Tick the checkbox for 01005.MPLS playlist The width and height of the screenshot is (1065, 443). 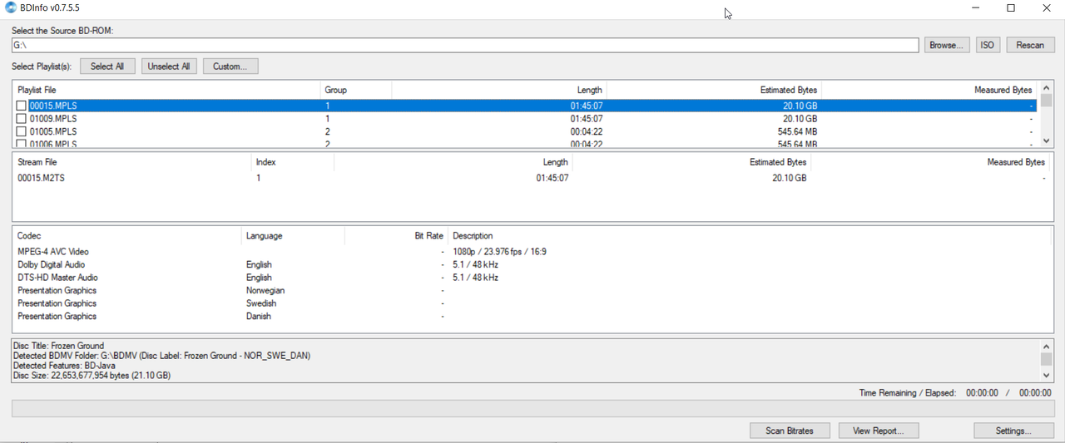(22, 131)
